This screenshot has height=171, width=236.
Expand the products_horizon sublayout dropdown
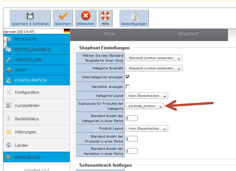[x=145, y=106]
